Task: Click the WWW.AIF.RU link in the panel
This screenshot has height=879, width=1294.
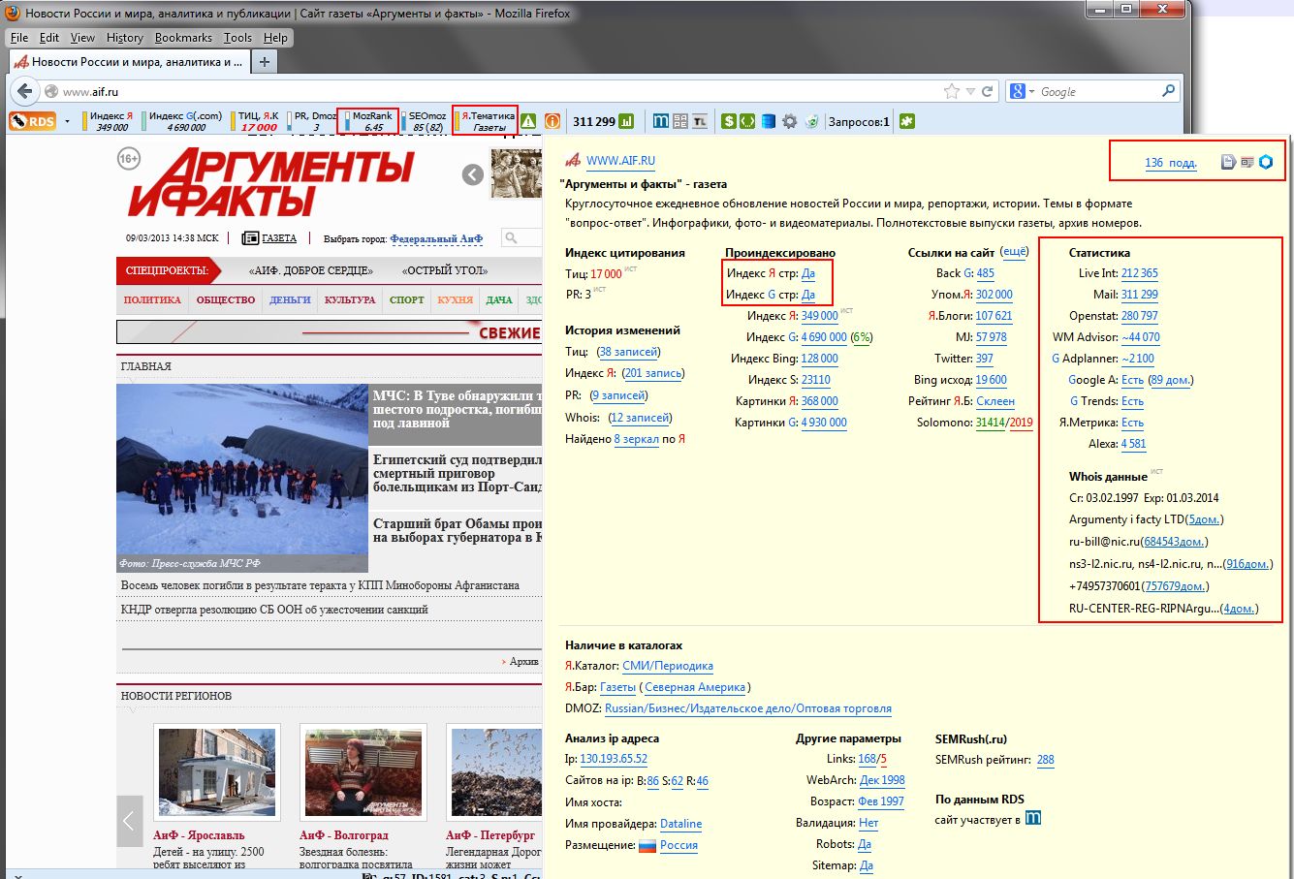Action: click(620, 161)
